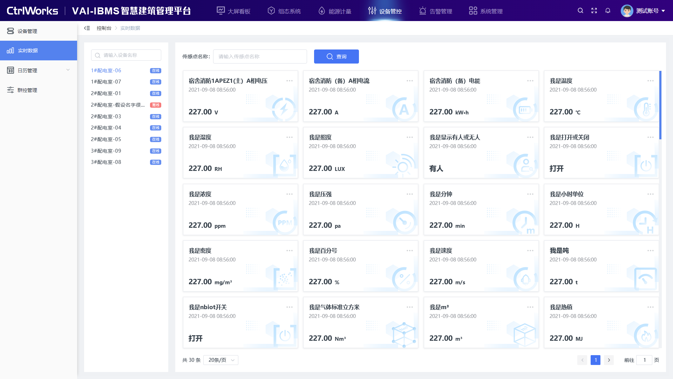Viewport: 673px width, 379px height.
Task: Click the 设备管理 sidebar icon
Action: [11, 31]
